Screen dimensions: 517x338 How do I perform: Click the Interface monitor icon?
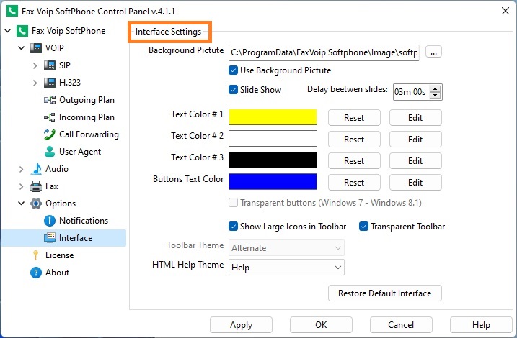[50, 238]
